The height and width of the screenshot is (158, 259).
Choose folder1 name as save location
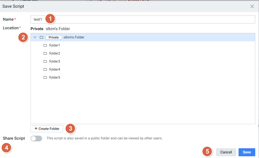pyautogui.click(x=54, y=45)
